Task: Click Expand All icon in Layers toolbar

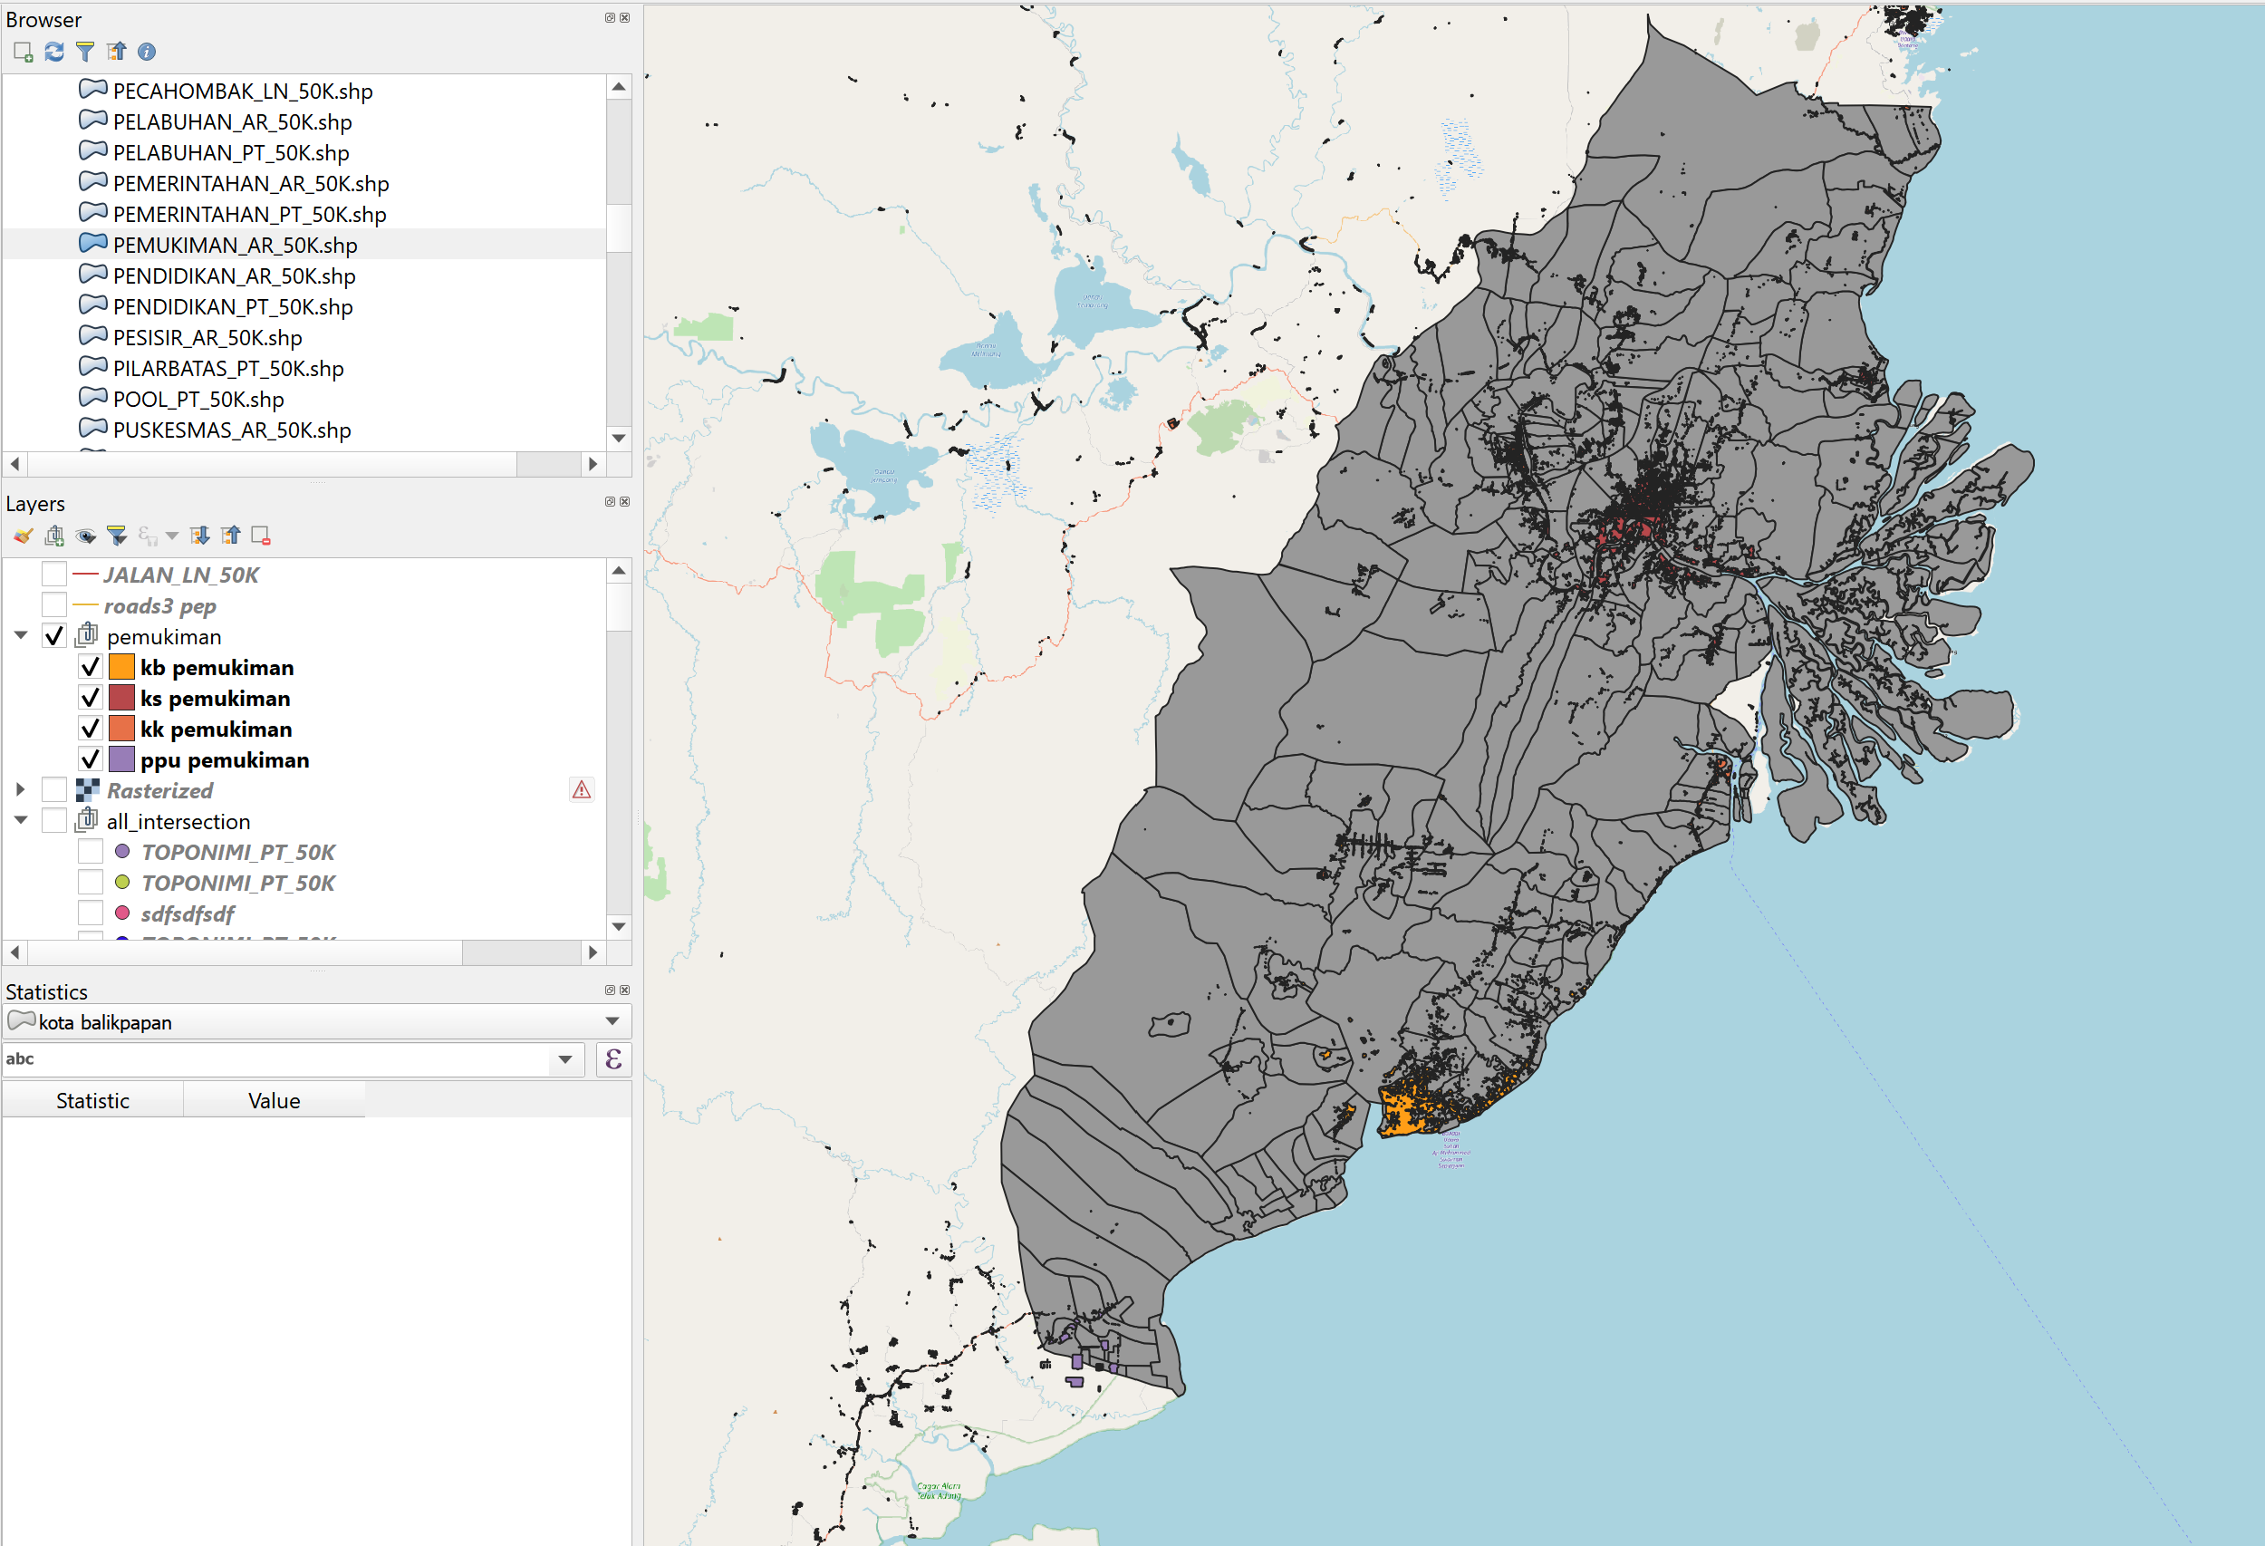Action: click(x=200, y=536)
